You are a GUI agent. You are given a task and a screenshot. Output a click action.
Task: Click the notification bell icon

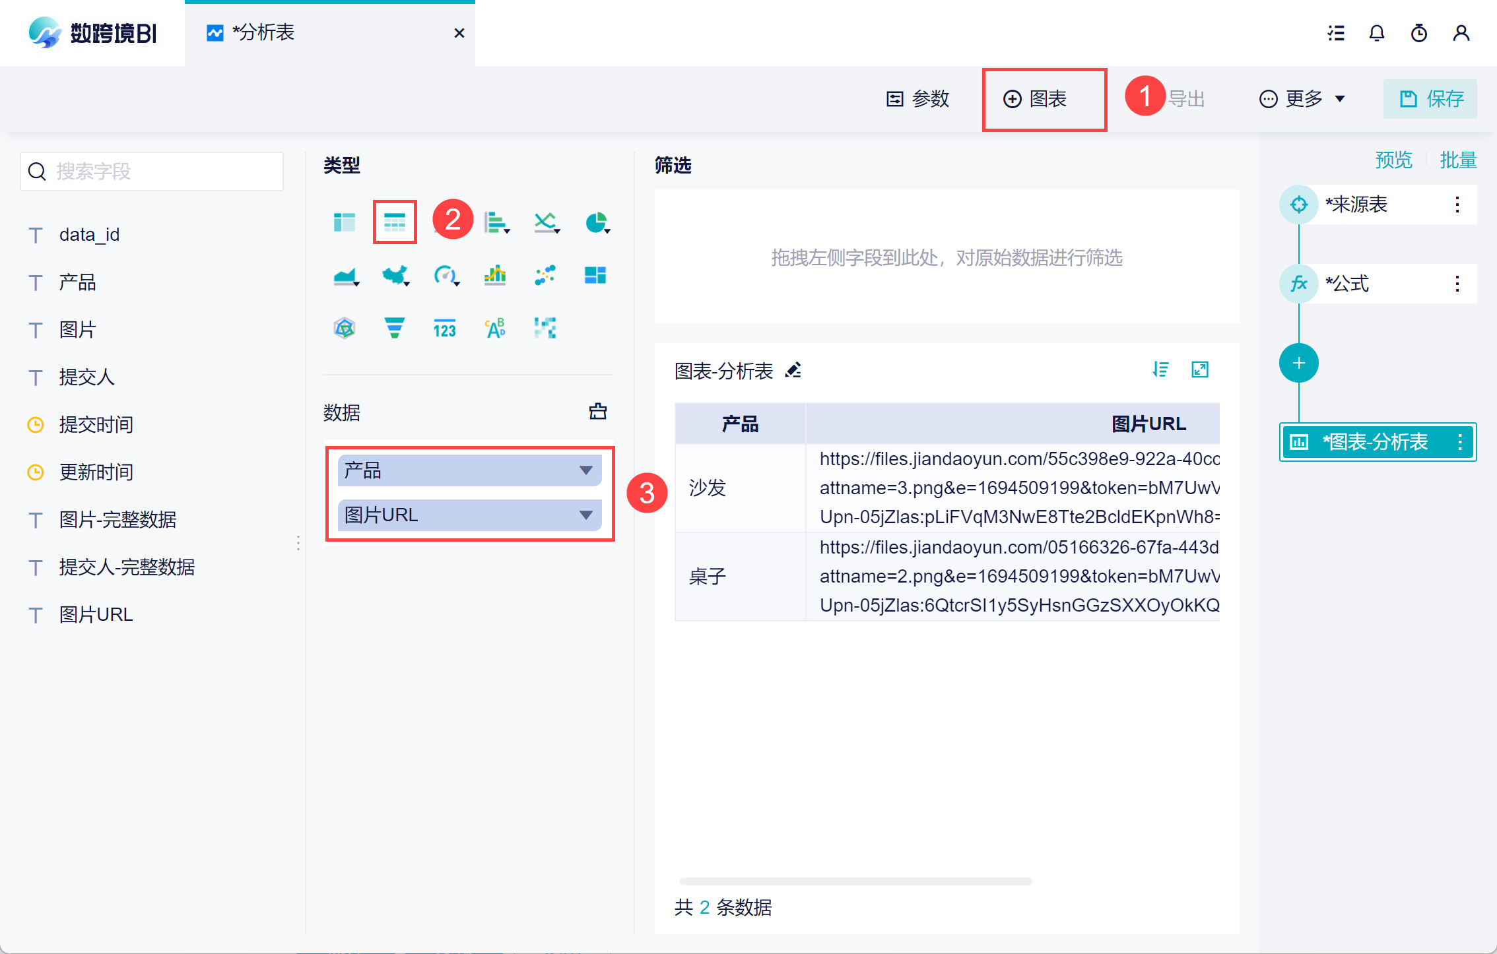tap(1376, 33)
